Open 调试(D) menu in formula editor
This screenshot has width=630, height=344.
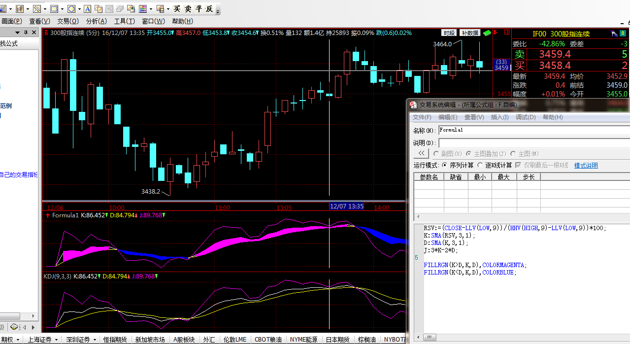click(525, 117)
